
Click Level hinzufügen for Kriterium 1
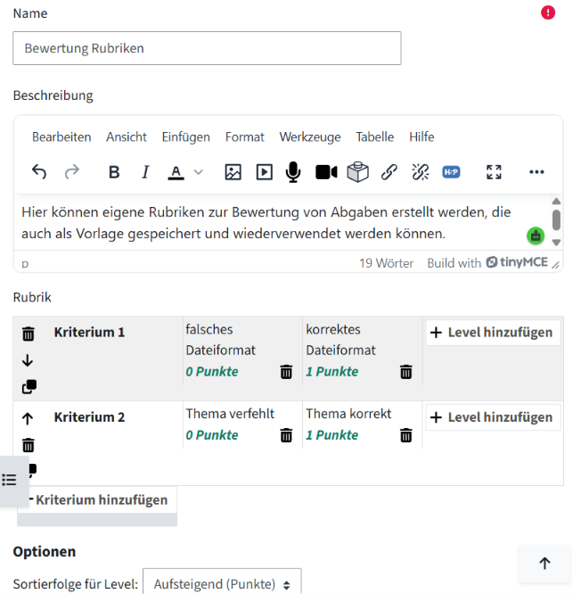tap(493, 333)
